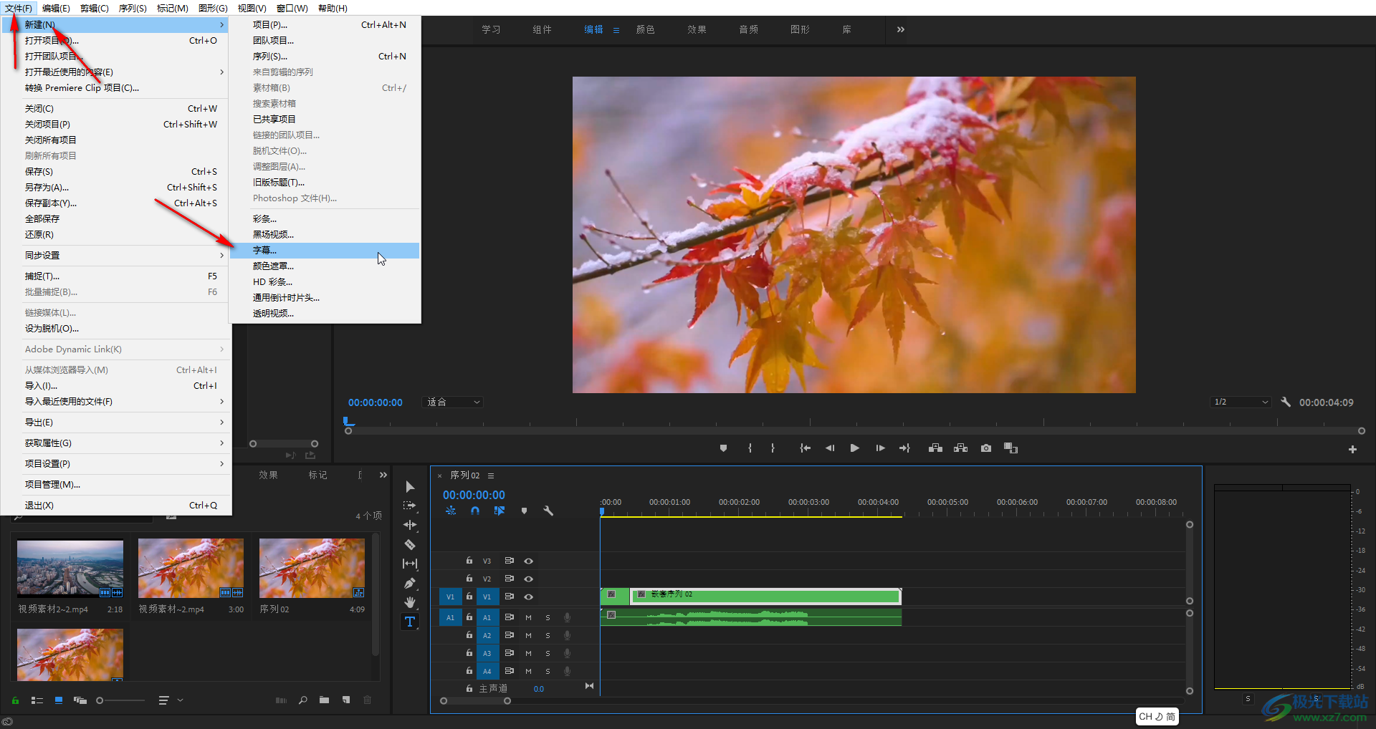Go to Out point

pos(904,448)
